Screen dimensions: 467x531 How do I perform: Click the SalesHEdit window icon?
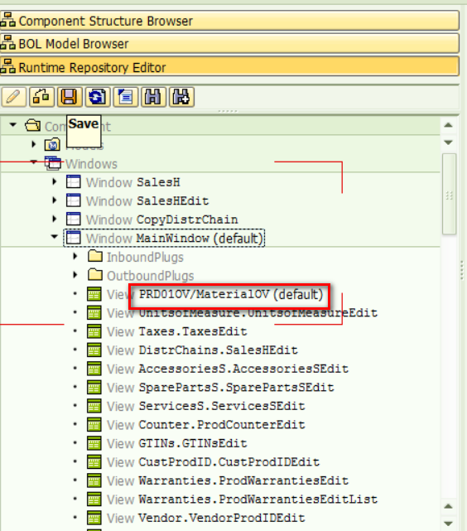pyautogui.click(x=74, y=200)
